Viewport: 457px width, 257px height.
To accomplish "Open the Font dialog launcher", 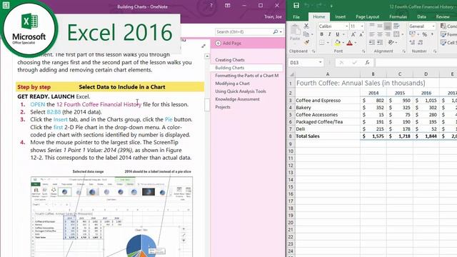I will click(363, 51).
